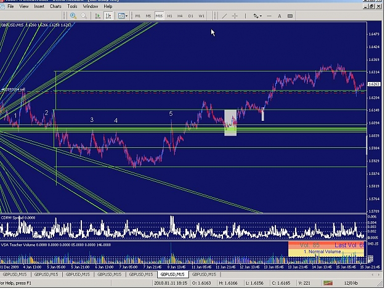
Task: Toggle chart Auto Scroll button
Action: pyautogui.click(x=98, y=16)
